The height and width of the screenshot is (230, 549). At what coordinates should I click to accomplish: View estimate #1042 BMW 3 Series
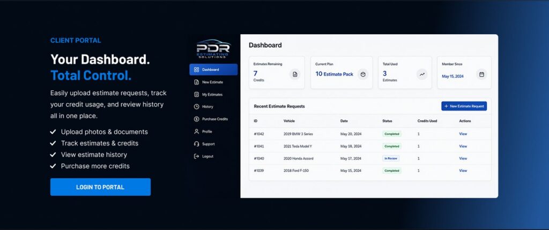coord(463,134)
